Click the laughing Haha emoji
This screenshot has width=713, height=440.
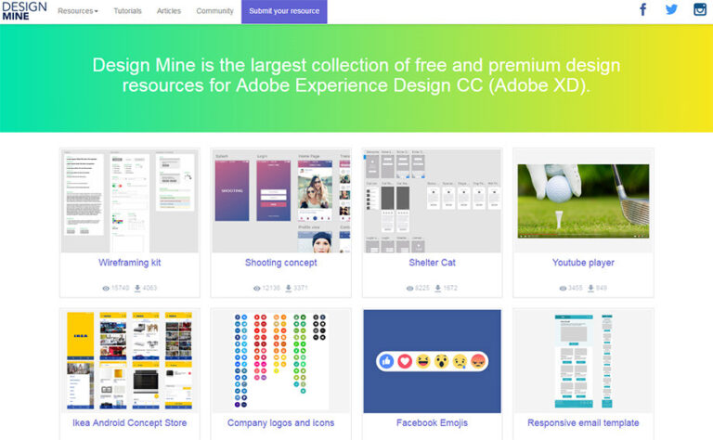pyautogui.click(x=423, y=361)
